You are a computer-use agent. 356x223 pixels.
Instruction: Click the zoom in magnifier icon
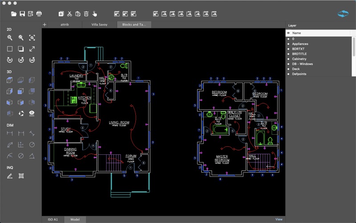(x=9, y=38)
